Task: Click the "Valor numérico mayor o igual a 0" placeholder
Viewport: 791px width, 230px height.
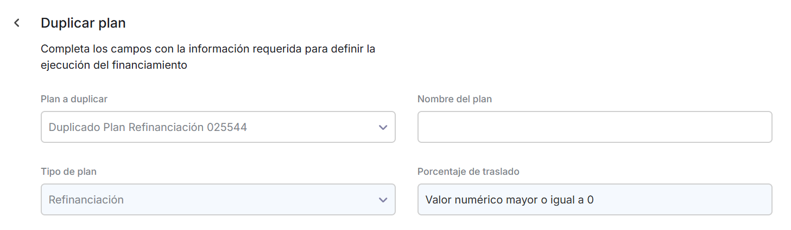Action: [509, 200]
